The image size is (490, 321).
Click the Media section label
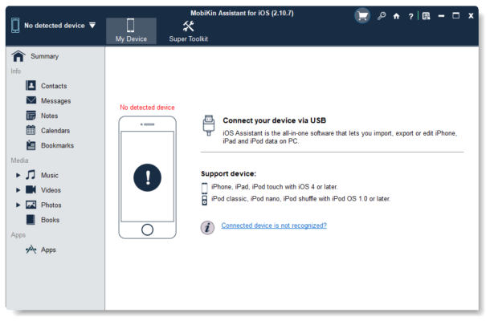point(19,160)
